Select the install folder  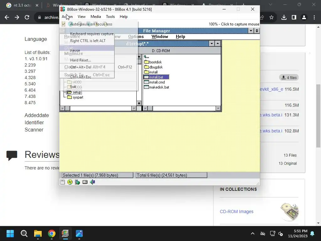[x=151, y=72]
